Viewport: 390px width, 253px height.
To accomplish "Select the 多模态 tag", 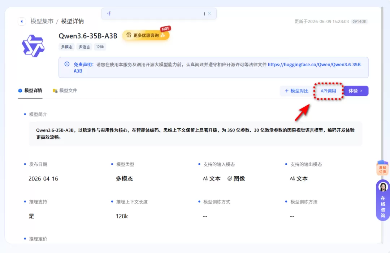I will [67, 47].
